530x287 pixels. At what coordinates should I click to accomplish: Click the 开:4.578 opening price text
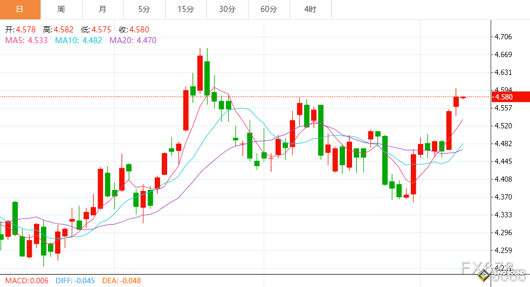coord(20,30)
